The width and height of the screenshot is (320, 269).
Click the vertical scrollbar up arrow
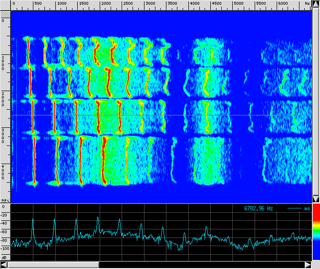coord(316,4)
